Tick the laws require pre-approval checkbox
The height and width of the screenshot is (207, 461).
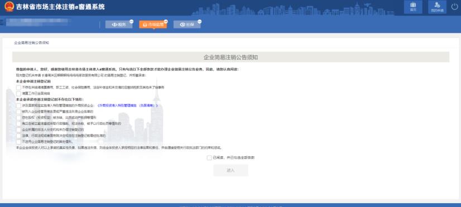point(18,136)
